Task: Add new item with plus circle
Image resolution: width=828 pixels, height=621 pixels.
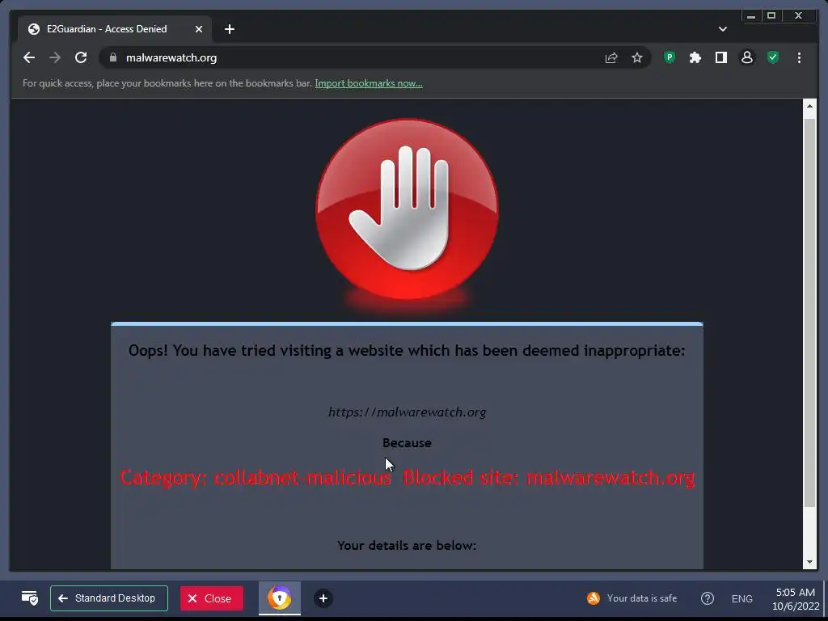Action: tap(323, 598)
